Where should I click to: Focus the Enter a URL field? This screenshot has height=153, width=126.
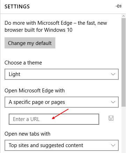pyautogui.click(x=54, y=119)
